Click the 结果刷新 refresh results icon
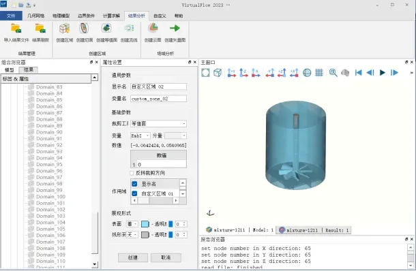The height and width of the screenshot is (271, 416). (40, 29)
